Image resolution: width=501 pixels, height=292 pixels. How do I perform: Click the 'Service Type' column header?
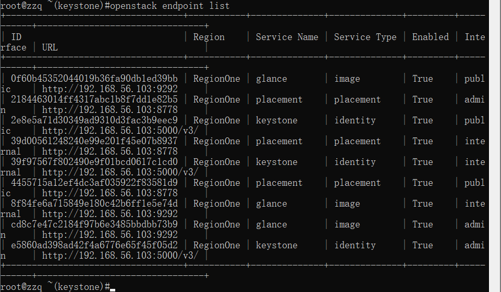pyautogui.click(x=365, y=37)
